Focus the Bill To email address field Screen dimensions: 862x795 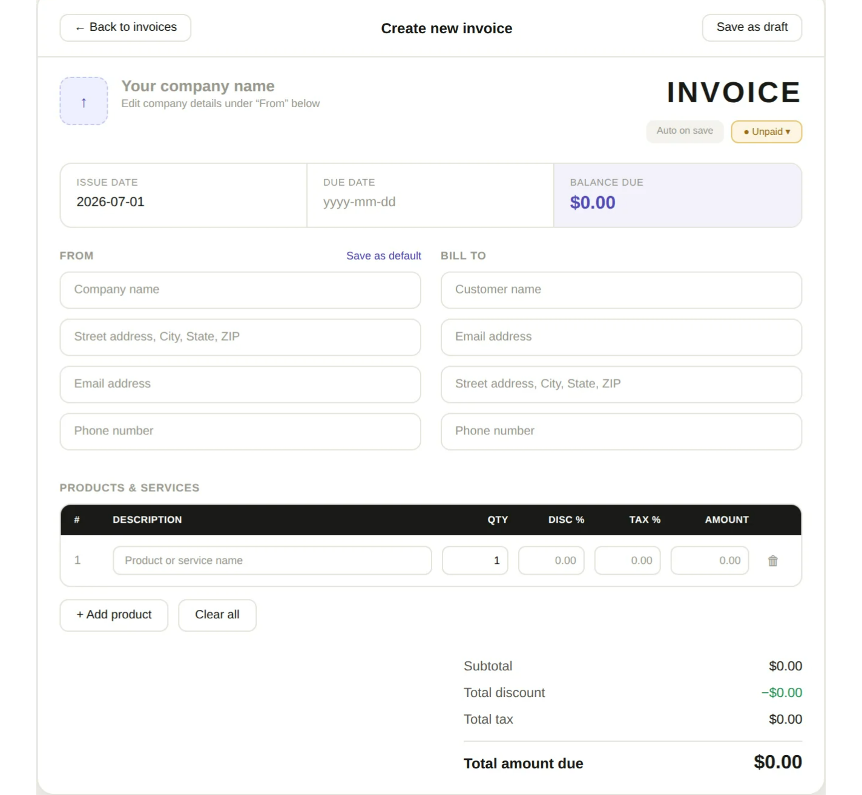621,337
